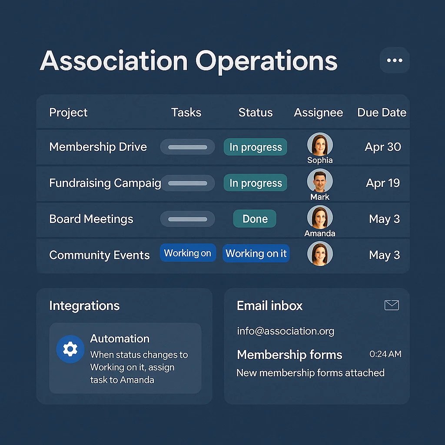This screenshot has width=445, height=445.
Task: Click the Apr 30 due date
Action: [x=383, y=147]
